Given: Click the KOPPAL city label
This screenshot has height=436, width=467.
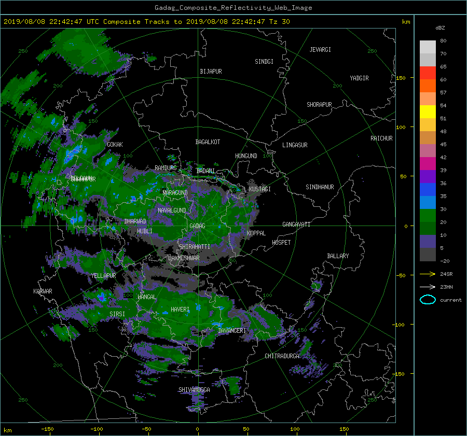Looking at the screenshot, I should pos(256,233).
